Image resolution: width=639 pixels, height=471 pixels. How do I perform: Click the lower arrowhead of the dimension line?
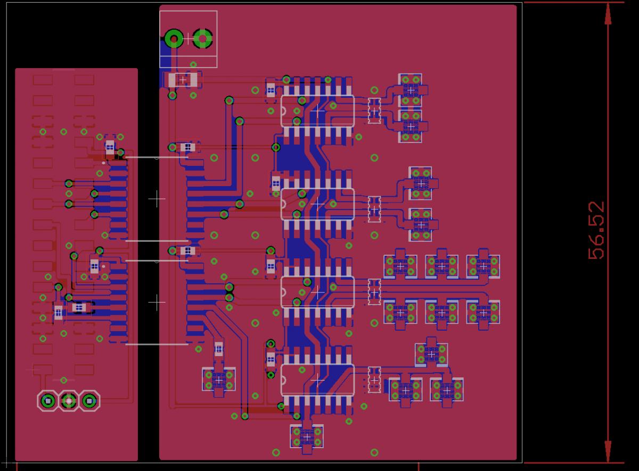607,452
